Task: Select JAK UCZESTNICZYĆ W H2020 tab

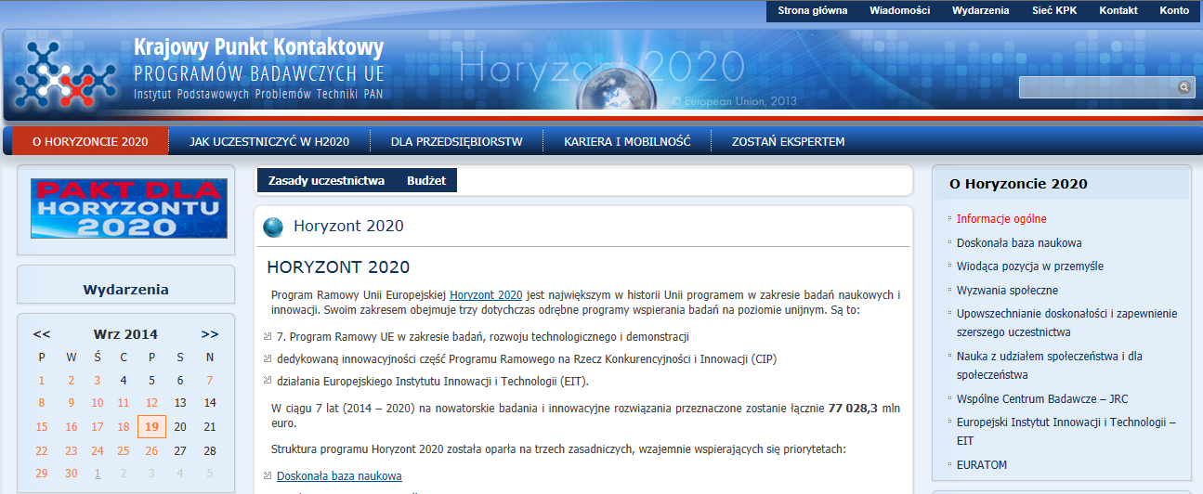Action: (x=269, y=142)
